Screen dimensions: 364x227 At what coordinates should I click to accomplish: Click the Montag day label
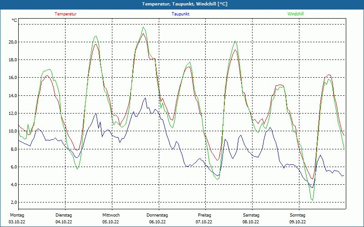[x=17, y=215]
